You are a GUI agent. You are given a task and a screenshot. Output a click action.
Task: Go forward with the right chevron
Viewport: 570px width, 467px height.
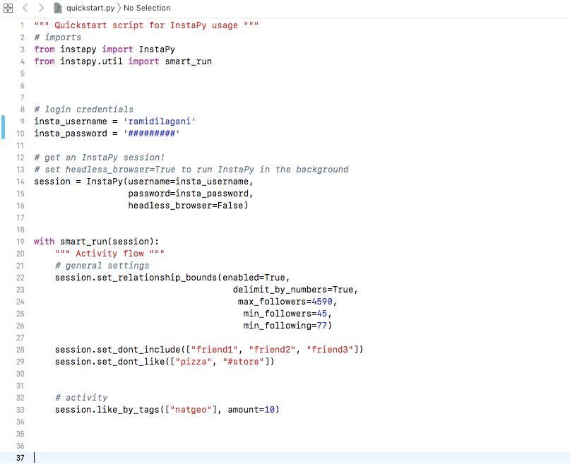[41, 8]
